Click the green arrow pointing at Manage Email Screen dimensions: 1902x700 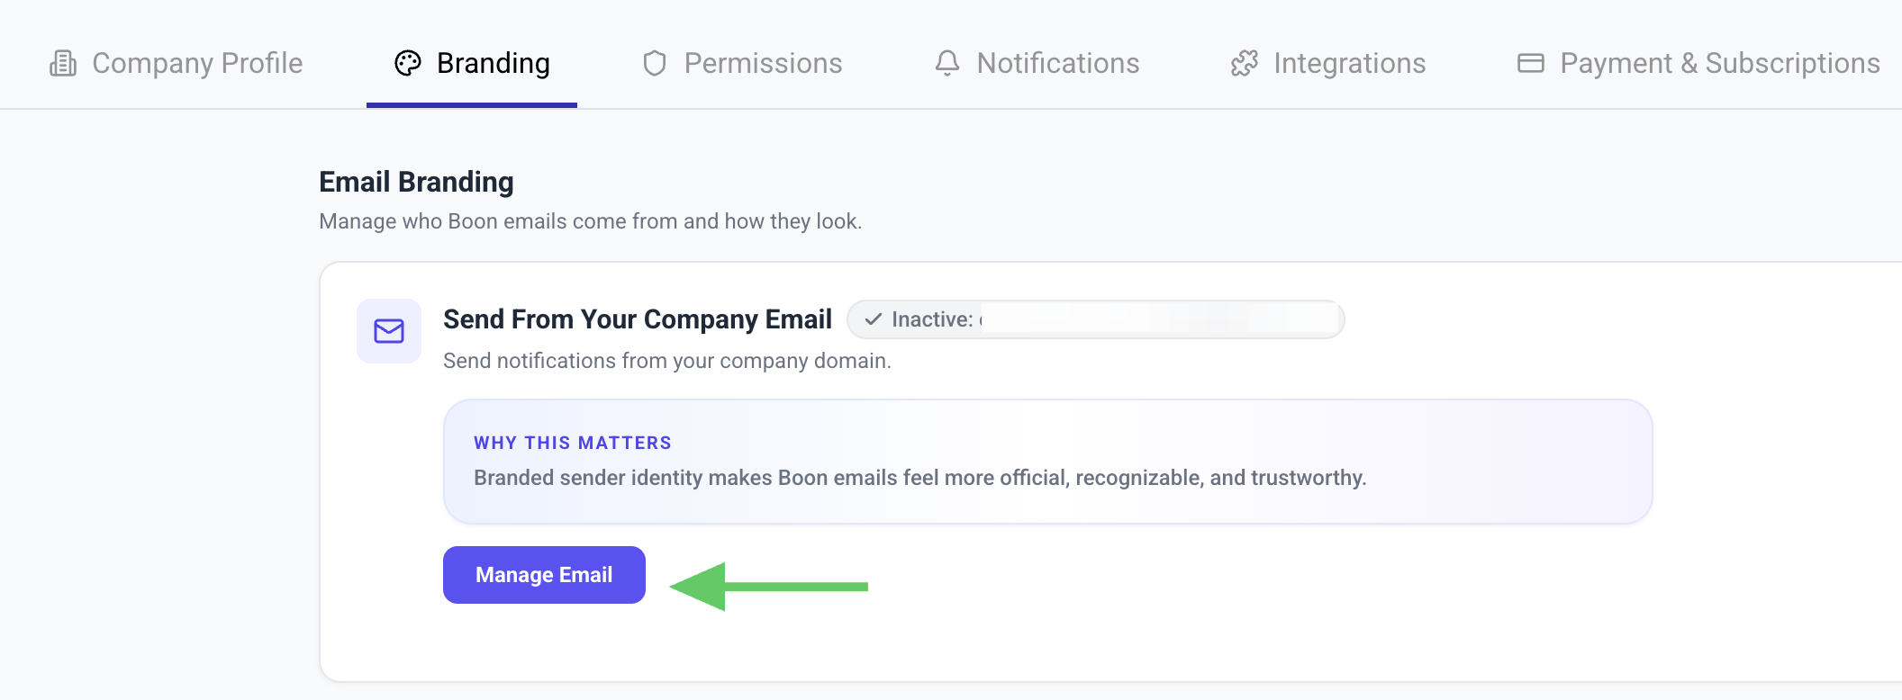coord(769,587)
